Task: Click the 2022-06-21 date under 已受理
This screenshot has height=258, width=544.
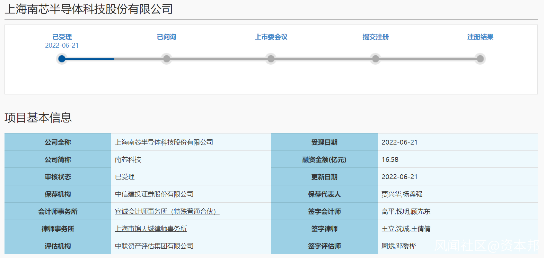Action: pos(62,46)
